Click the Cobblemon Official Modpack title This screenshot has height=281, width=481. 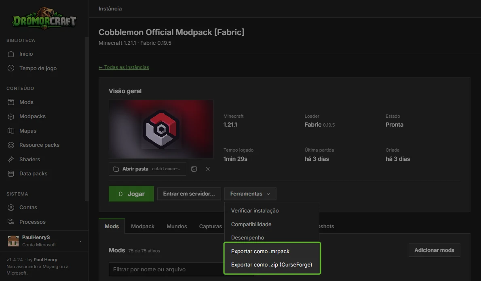171,32
